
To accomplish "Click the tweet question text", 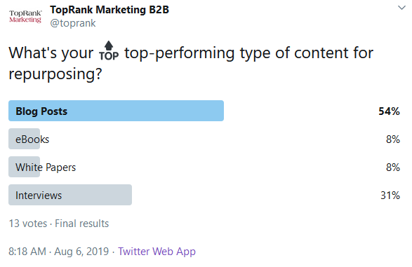I will coord(191,63).
